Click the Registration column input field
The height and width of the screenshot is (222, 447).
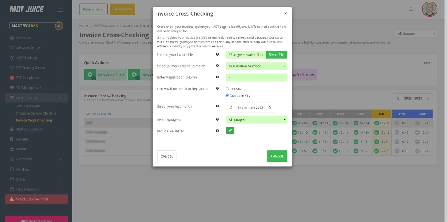256,77
